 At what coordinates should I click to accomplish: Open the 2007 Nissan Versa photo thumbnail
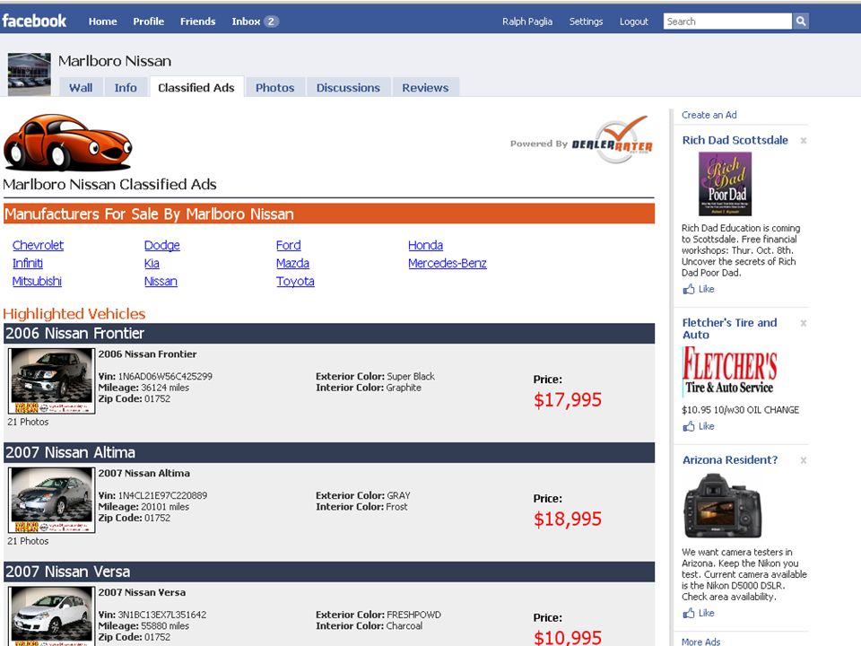tap(52, 615)
